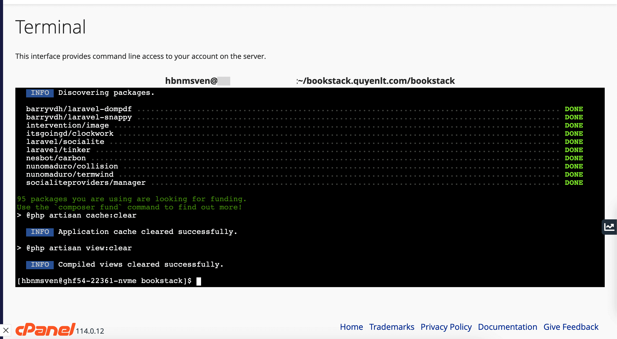This screenshot has height=339, width=617.
Task: Click the DONE status for socialiteproviders/manager
Action: pos(574,183)
